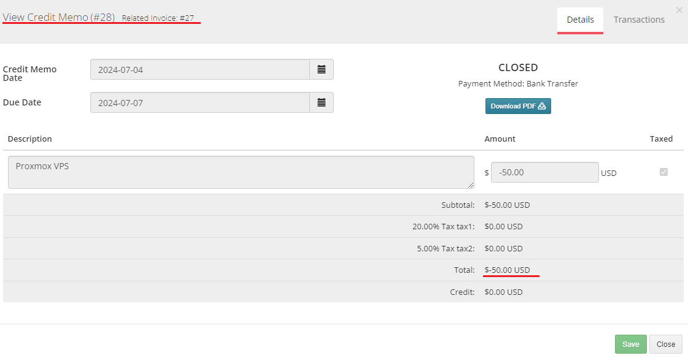Click the Credit value $0.00 USD
The height and width of the screenshot is (358, 688).
tap(503, 292)
